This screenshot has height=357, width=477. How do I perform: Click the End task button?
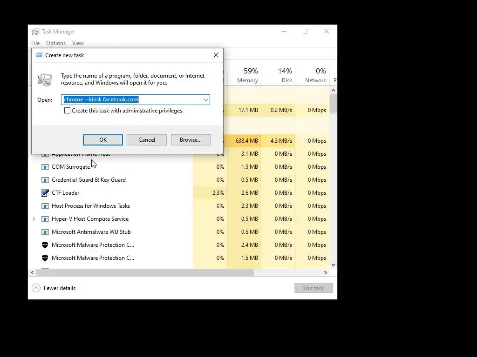[x=313, y=288]
